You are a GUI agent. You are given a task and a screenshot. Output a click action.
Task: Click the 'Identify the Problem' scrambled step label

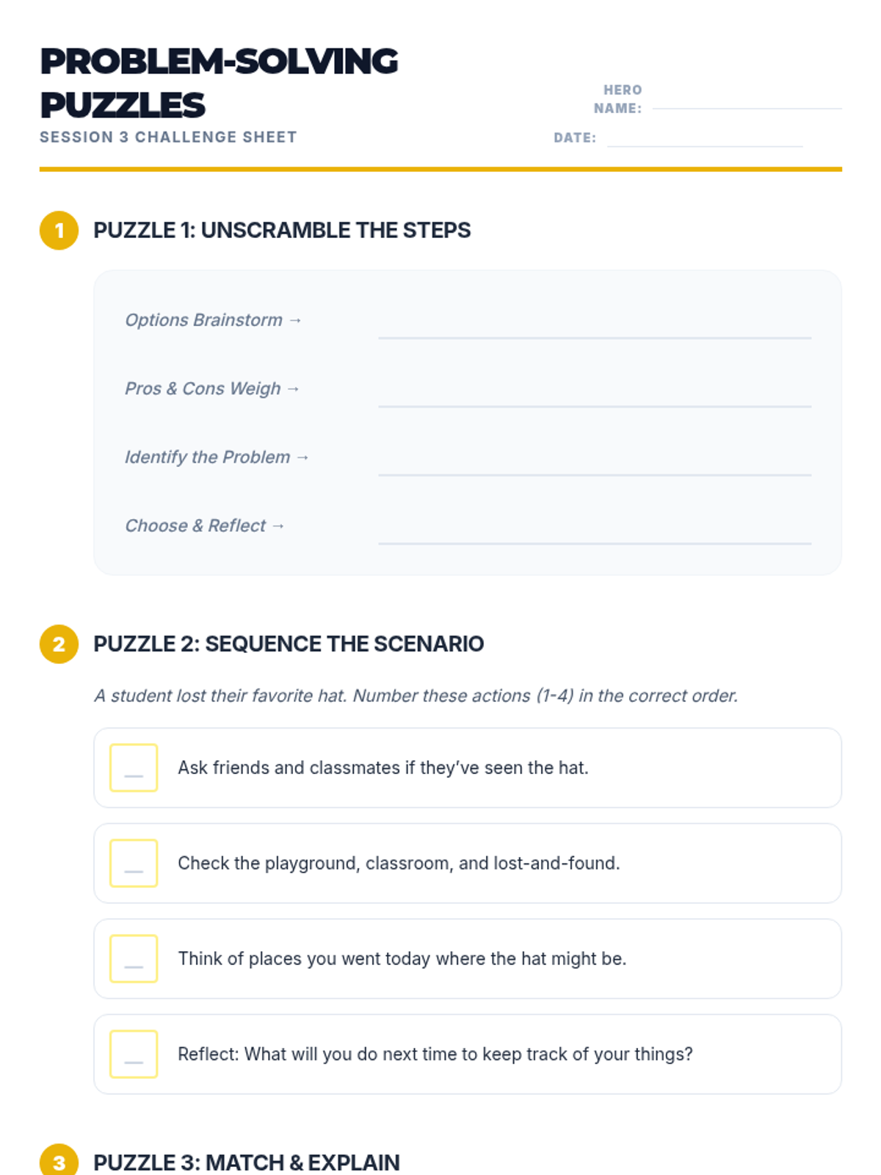point(208,458)
